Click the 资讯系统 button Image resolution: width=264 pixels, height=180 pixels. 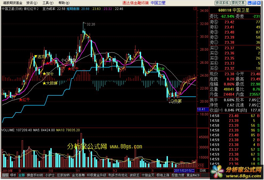[x=222, y=3]
